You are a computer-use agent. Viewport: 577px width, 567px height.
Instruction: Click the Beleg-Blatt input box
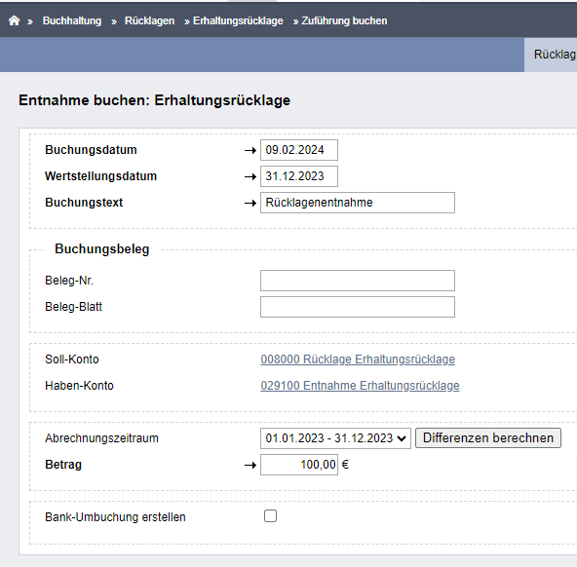pos(358,307)
